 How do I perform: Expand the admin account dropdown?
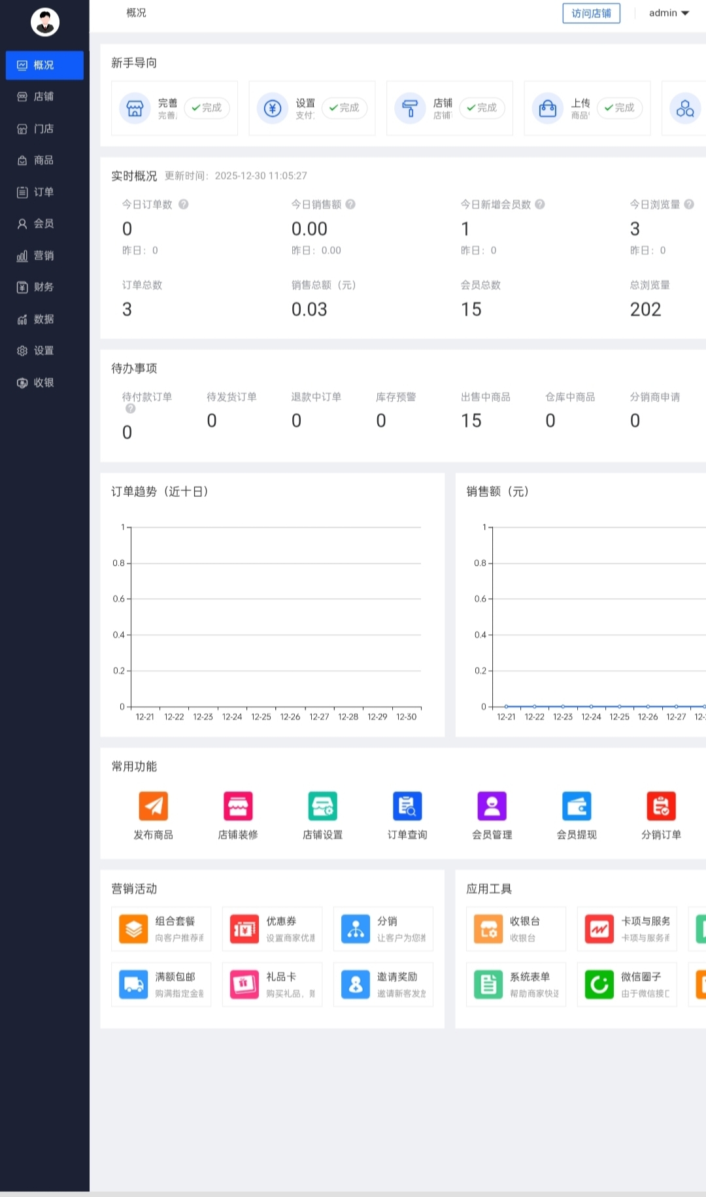(x=669, y=13)
